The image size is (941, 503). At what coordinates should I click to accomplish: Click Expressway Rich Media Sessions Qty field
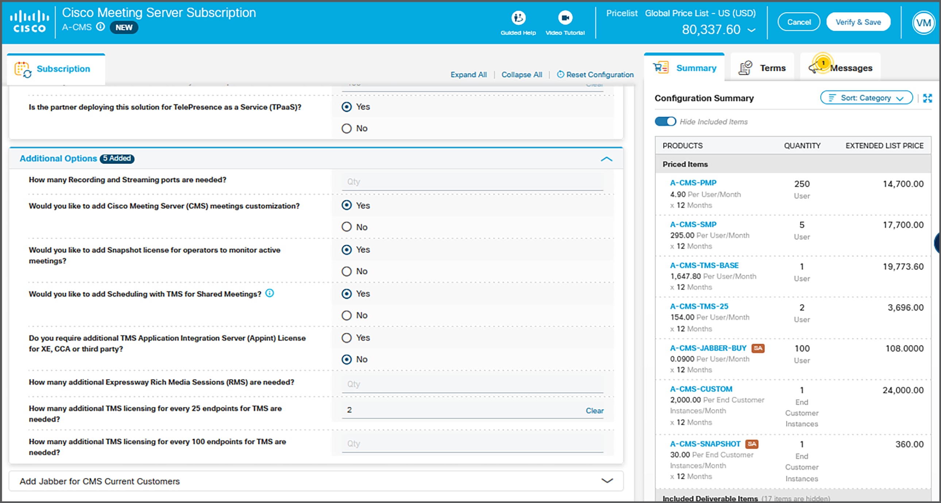(472, 384)
